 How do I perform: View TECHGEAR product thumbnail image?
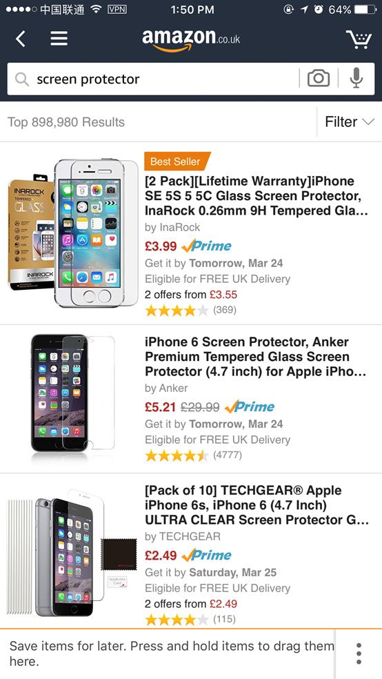coord(72,553)
